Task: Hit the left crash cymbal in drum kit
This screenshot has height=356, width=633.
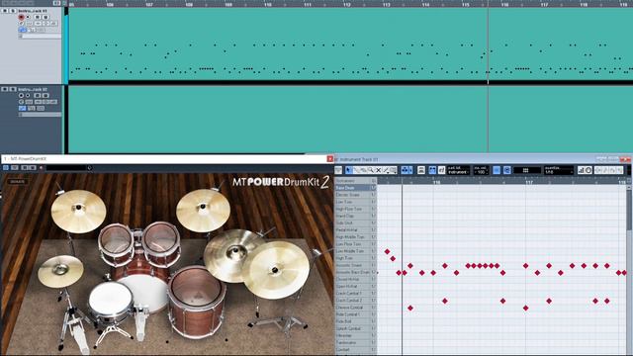Action: [x=78, y=212]
